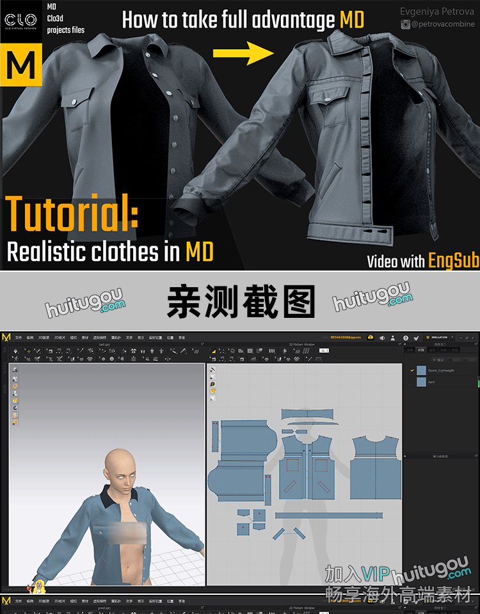Undock the 3D window with its pop-out icon
This screenshot has height=614, width=480.
[x=202, y=344]
